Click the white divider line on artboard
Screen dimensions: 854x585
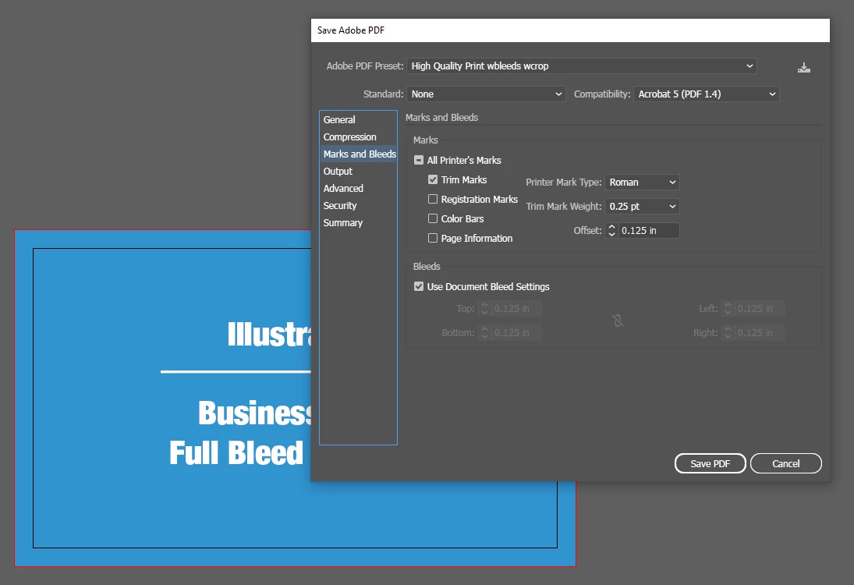click(236, 371)
